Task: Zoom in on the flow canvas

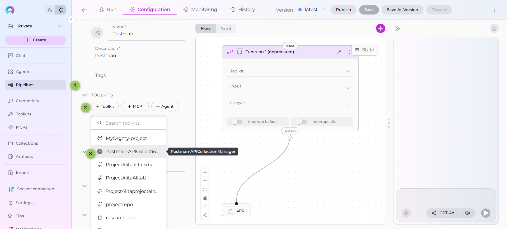Action: [205, 172]
